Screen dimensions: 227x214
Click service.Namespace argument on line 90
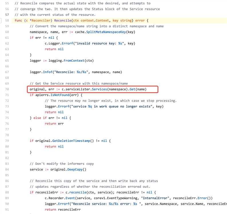click(161, 204)
